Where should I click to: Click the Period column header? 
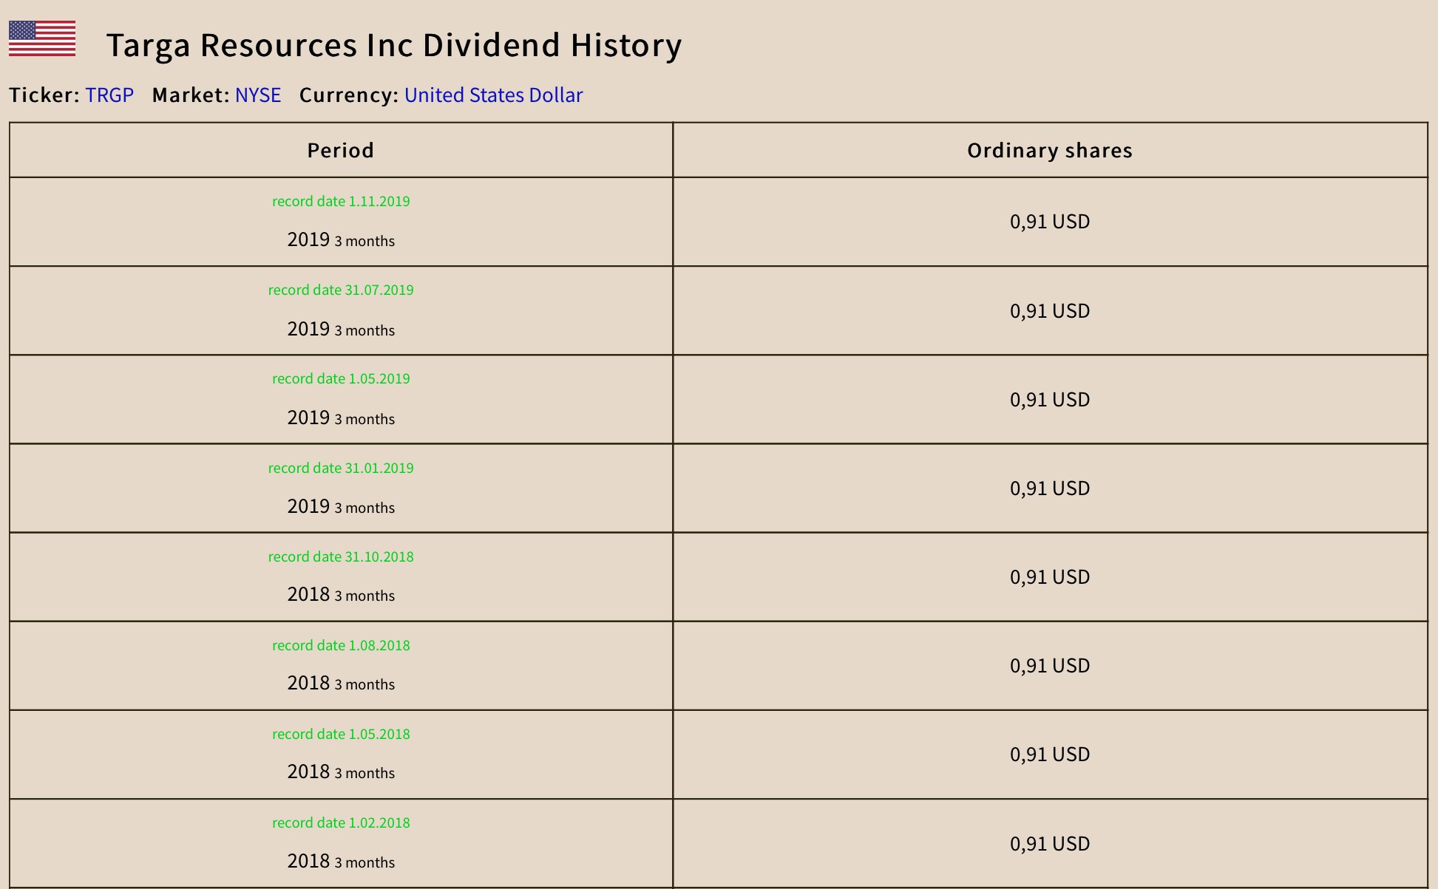coord(341,151)
